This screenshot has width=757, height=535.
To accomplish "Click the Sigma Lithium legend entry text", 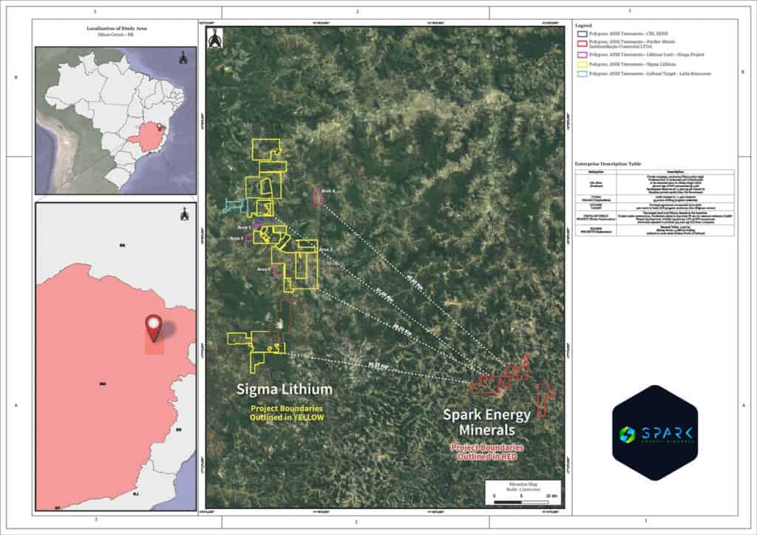I will pyautogui.click(x=632, y=64).
